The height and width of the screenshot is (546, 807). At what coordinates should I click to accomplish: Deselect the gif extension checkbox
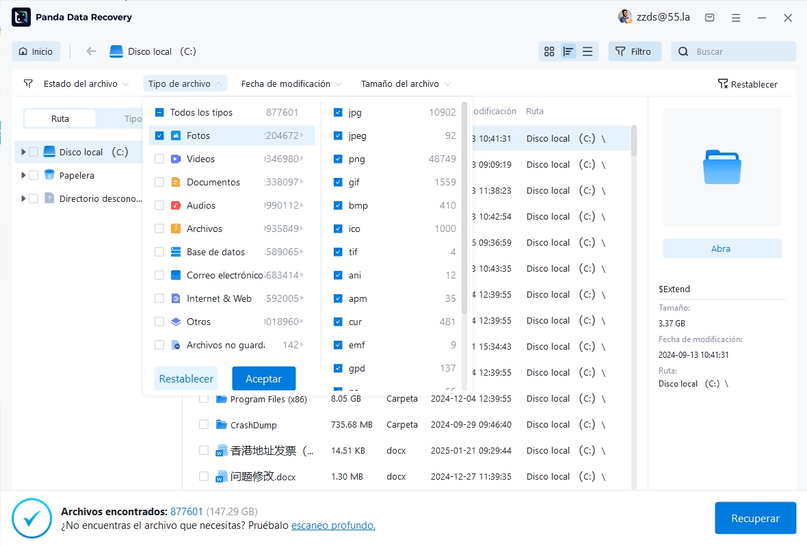click(x=338, y=182)
